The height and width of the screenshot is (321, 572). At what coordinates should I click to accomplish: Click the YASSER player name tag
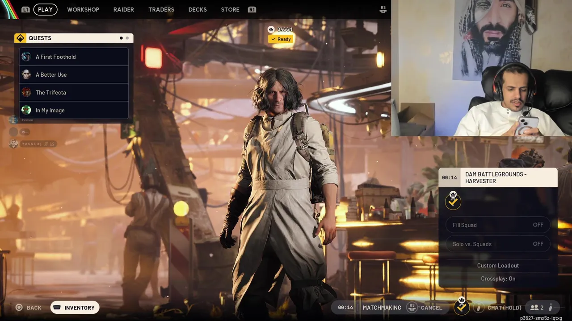coord(38,144)
